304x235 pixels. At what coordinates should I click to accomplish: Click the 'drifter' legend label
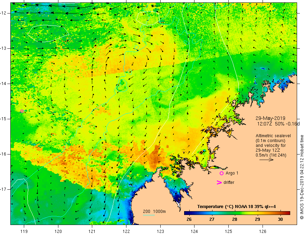tap(229, 182)
